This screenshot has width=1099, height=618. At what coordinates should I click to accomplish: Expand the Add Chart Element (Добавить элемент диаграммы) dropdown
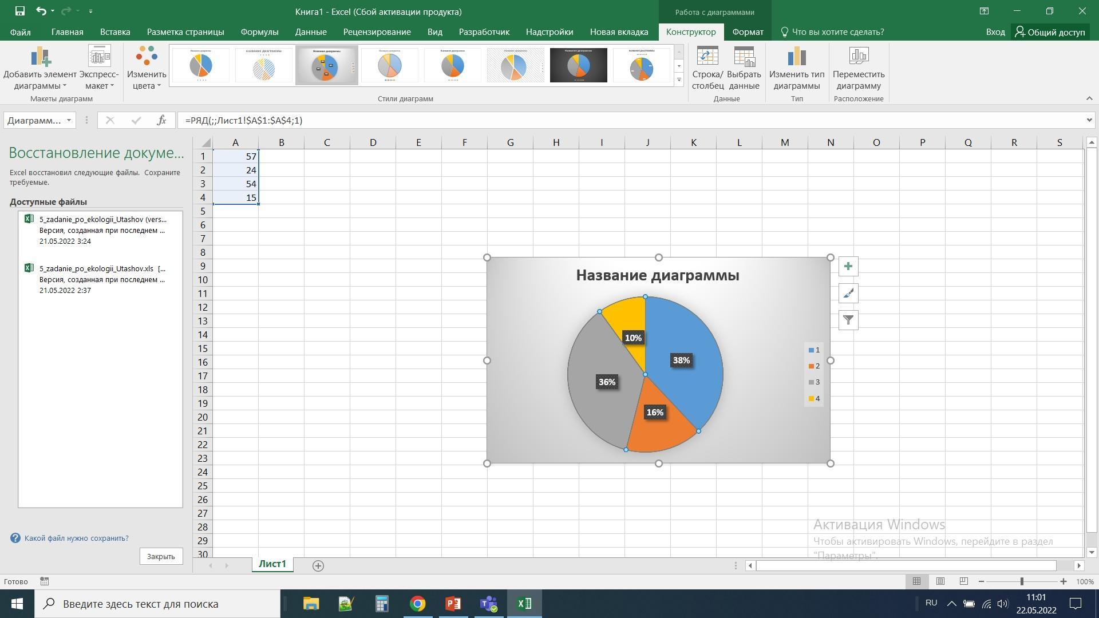[40, 80]
